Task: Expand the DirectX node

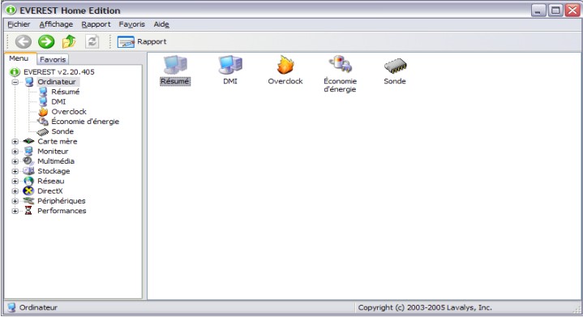Action: coord(15,191)
